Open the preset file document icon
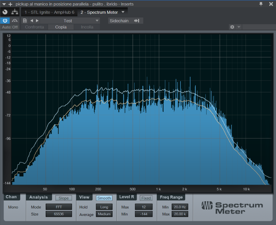 pos(25,21)
